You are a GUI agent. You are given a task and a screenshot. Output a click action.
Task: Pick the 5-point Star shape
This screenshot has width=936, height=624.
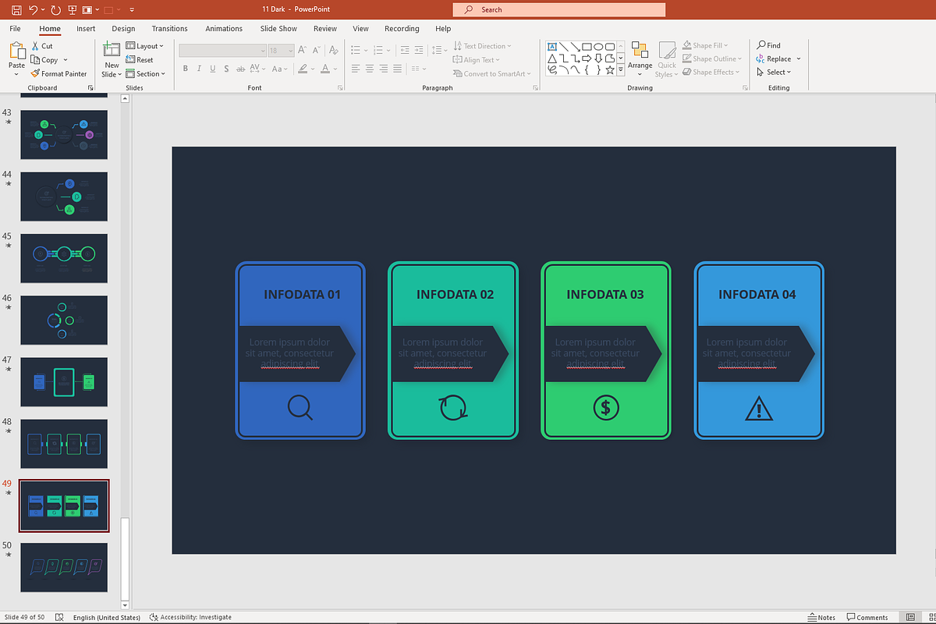610,70
